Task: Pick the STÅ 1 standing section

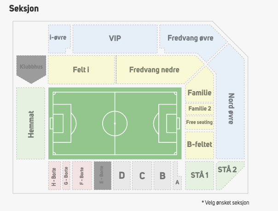Action: click(x=200, y=175)
